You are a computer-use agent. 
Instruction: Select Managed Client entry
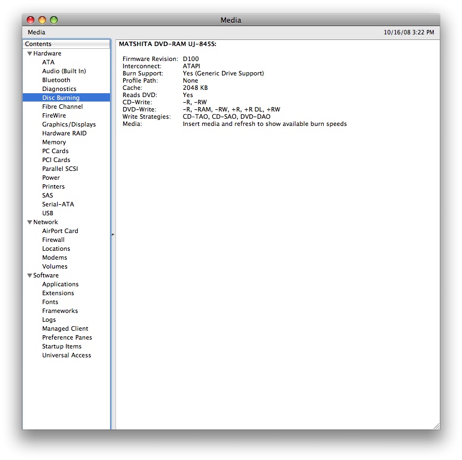(65, 328)
